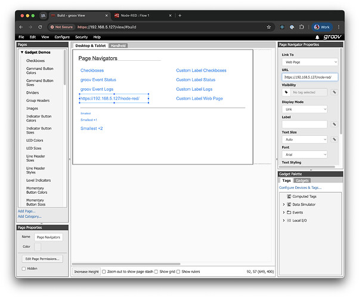
Task: Expand the Data Simulator tree node
Action: click(x=284, y=204)
